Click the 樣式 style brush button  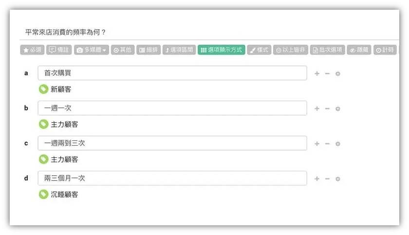click(x=259, y=50)
